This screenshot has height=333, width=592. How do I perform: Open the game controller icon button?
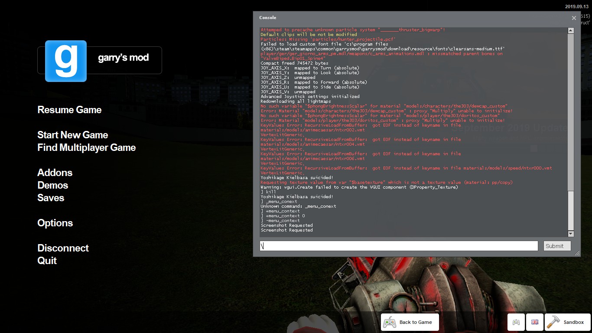(x=516, y=322)
